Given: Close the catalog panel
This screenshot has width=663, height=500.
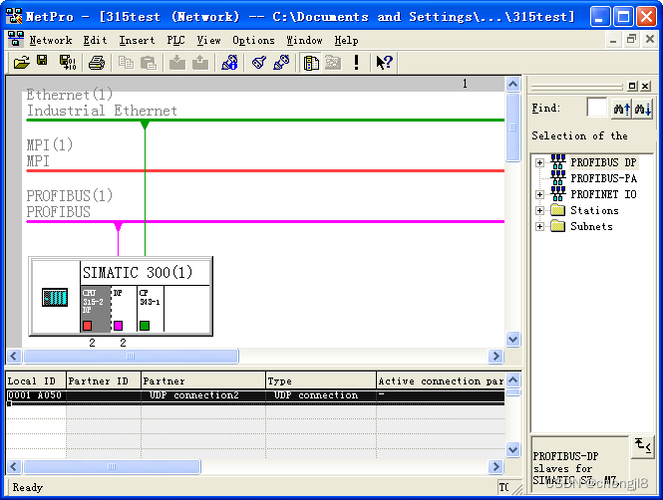Looking at the screenshot, I should tap(645, 86).
